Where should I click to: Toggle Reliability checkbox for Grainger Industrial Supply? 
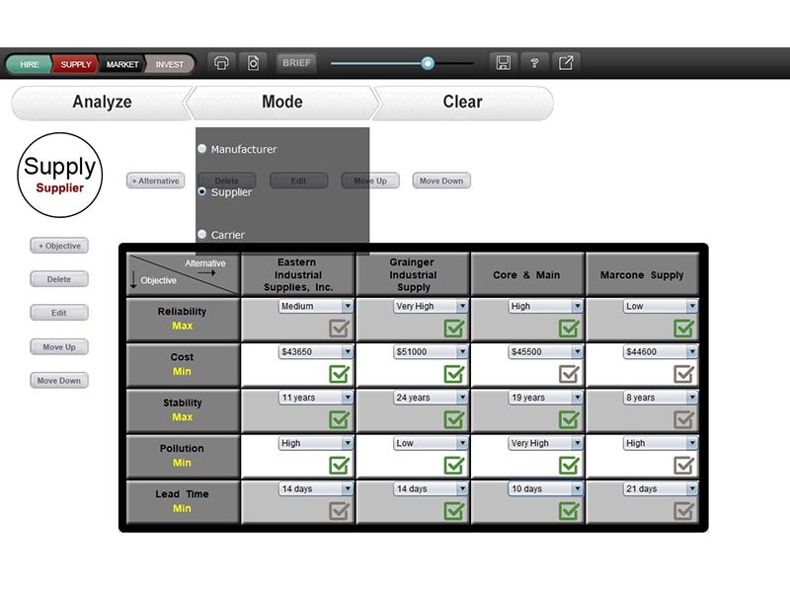point(454,329)
